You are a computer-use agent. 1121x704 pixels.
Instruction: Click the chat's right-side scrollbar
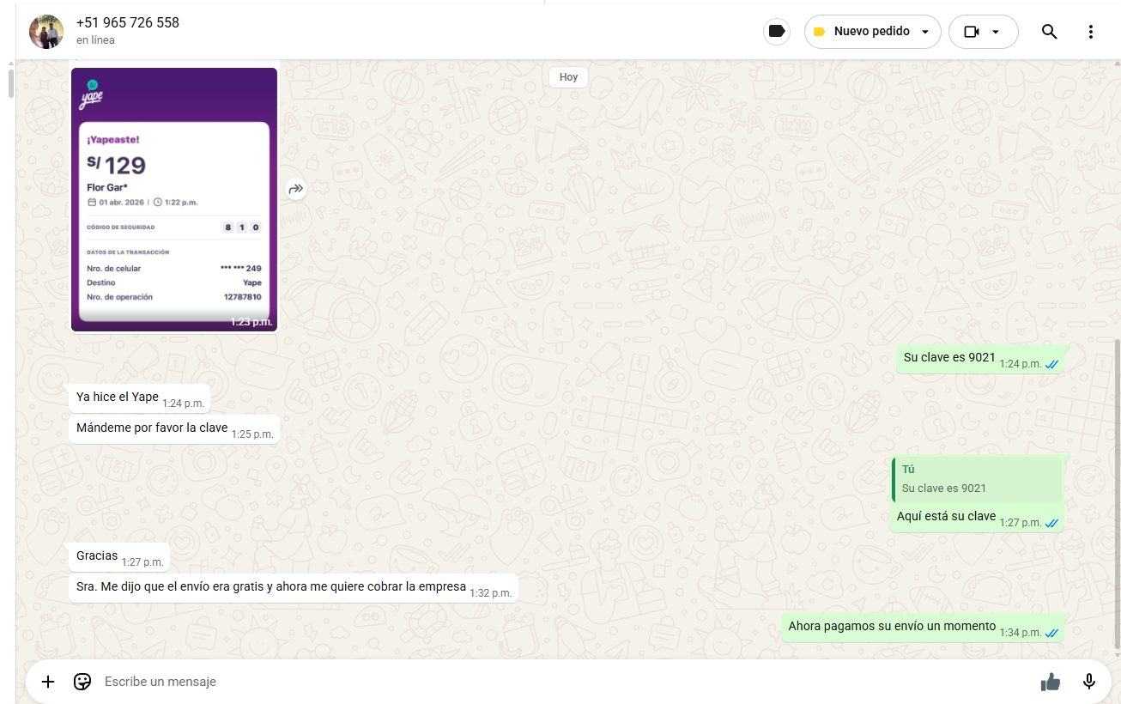pyautogui.click(x=1116, y=489)
